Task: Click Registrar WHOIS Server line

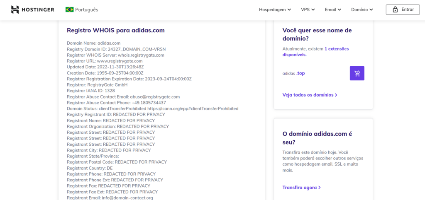Action: pyautogui.click(x=115, y=55)
